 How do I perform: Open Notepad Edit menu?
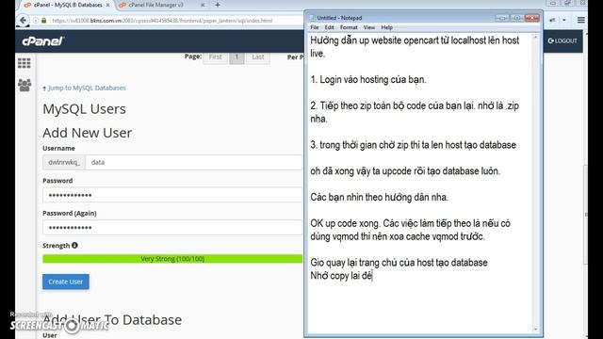click(x=329, y=27)
